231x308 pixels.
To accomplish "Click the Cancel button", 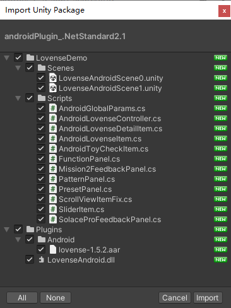I will click(175, 298).
